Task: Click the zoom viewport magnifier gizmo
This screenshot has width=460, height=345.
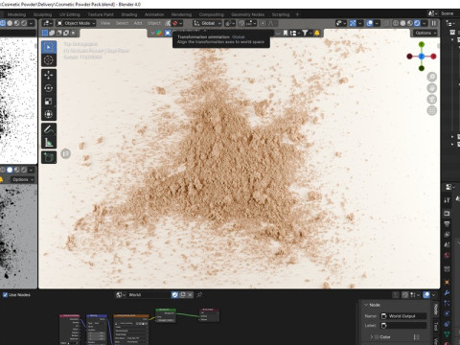Action: tap(432, 77)
